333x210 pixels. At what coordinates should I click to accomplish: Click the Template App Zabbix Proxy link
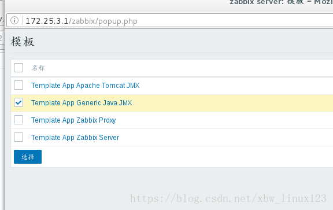(73, 120)
